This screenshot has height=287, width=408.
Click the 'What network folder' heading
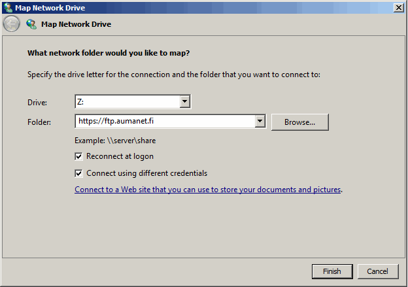[x=109, y=53]
